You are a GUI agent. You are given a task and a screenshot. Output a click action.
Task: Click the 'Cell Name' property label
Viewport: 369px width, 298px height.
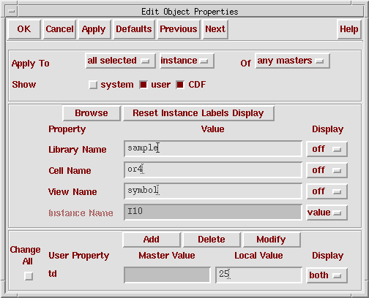70,171
